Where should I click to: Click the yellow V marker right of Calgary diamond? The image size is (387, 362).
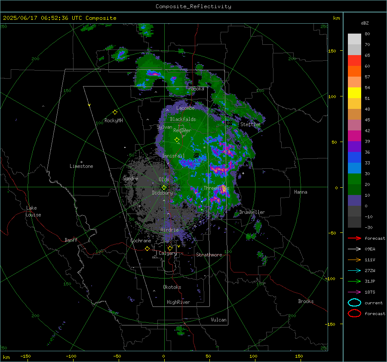pos(179,246)
